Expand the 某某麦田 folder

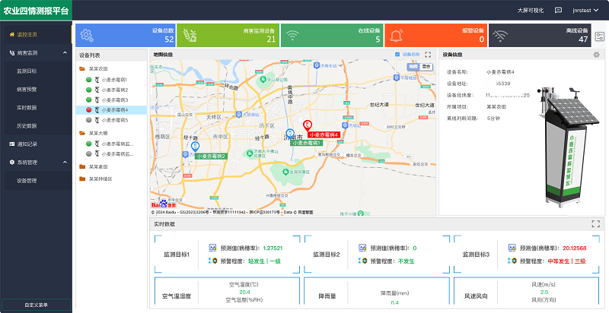tap(97, 166)
